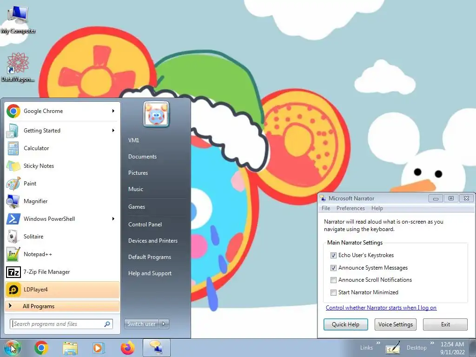Screen dimensions: 476x357
Task: Click the Narrator window title icon
Action: coord(323,198)
